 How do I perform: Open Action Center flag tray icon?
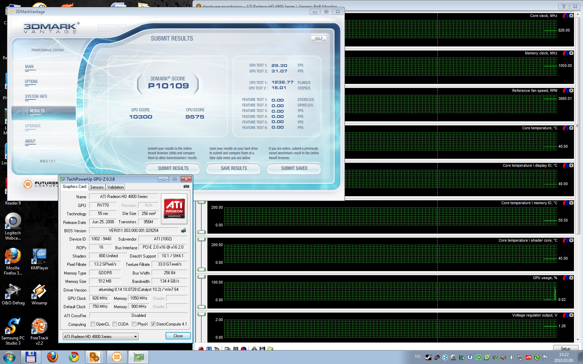tap(545, 357)
